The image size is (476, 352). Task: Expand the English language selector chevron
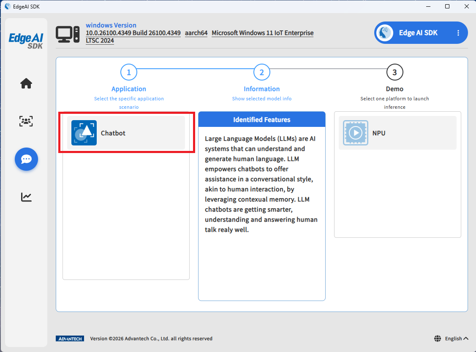point(466,339)
